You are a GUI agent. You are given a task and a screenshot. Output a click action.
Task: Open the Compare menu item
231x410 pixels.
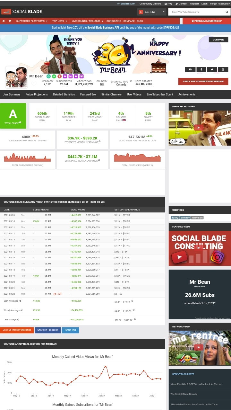(129, 21)
